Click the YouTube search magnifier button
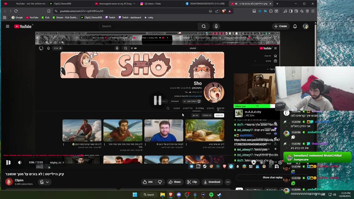This screenshot has width=354, height=199. [204, 26]
